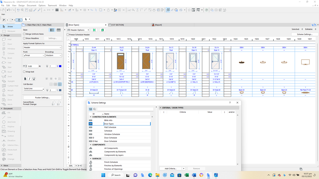Enable Merge Uniform Items checkbox
Screen dimensions: 319x179
[24, 34]
